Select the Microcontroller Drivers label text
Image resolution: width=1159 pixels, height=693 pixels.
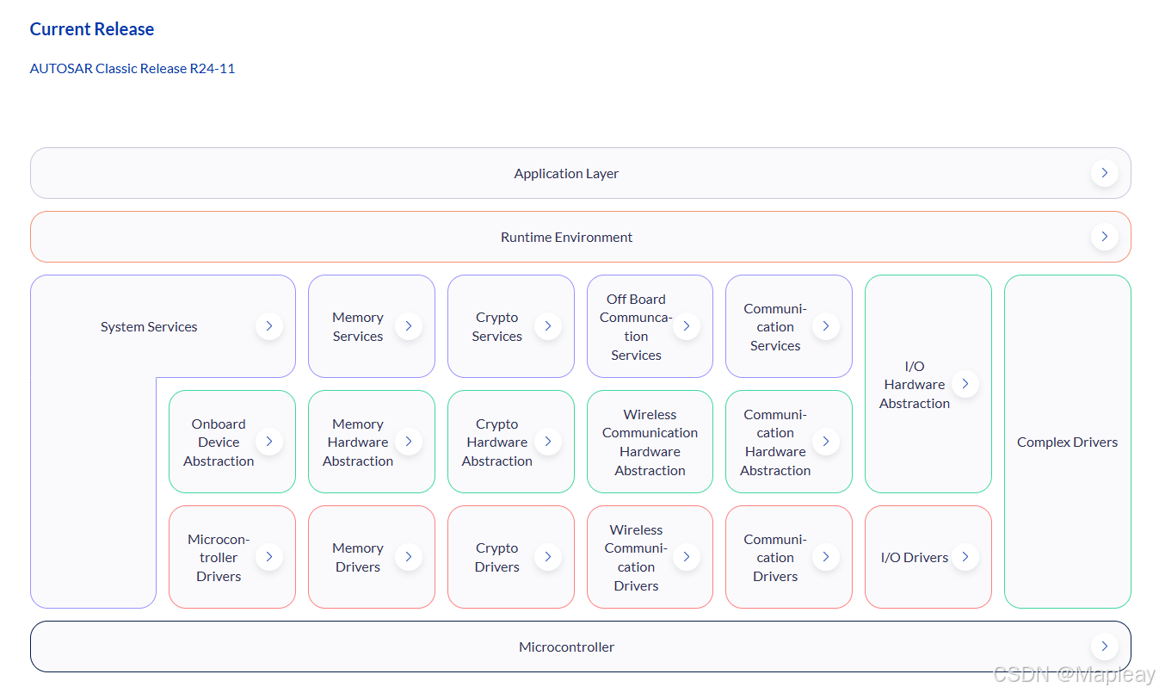tap(219, 558)
